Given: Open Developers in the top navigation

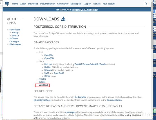Looking at the screenshot, I should pyautogui.click(x=76, y=4).
